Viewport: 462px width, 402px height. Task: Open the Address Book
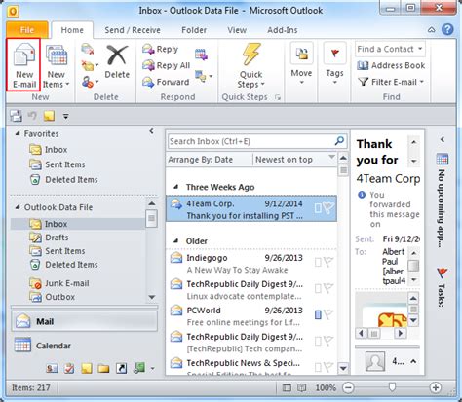pyautogui.click(x=391, y=65)
